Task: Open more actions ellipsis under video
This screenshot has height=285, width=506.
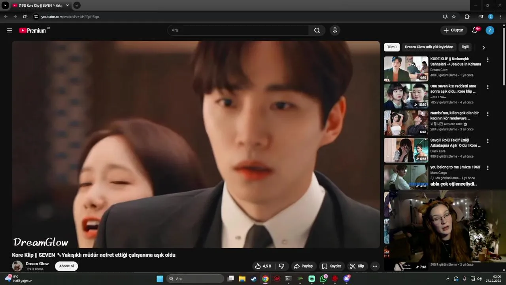Action: tap(375, 266)
